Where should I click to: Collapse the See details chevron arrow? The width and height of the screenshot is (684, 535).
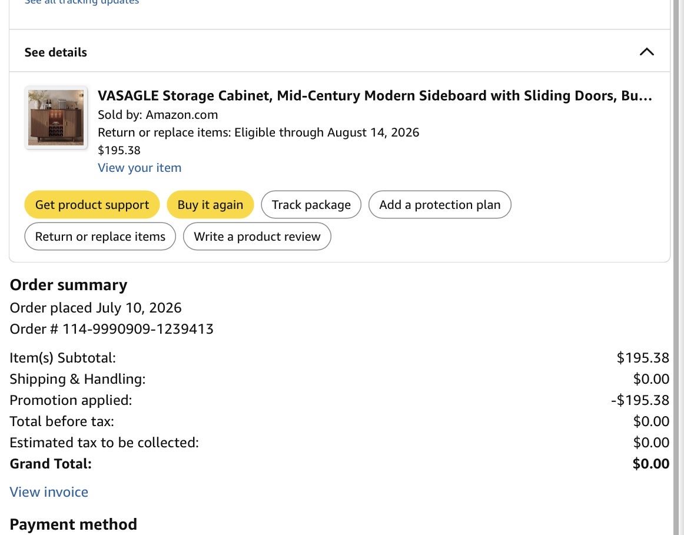(x=646, y=52)
